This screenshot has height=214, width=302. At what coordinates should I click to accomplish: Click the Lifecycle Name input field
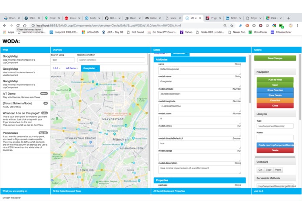(275, 137)
